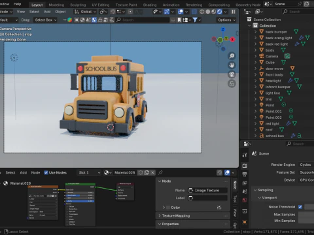Image resolution: width=314 pixels, height=235 pixels.
Task: Click the mesh data icon on back bumper row
Action: 296,32
